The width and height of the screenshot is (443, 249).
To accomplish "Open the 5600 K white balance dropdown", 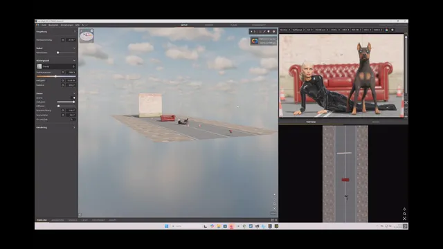I will (x=377, y=30).
